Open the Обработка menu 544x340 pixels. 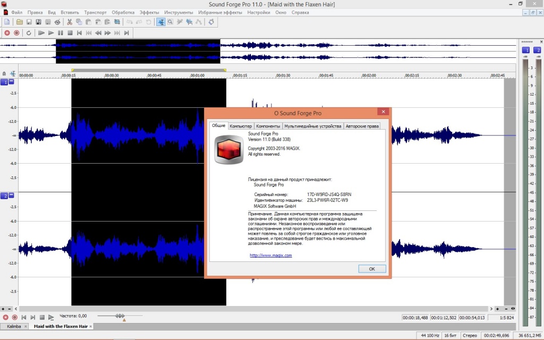click(x=123, y=13)
